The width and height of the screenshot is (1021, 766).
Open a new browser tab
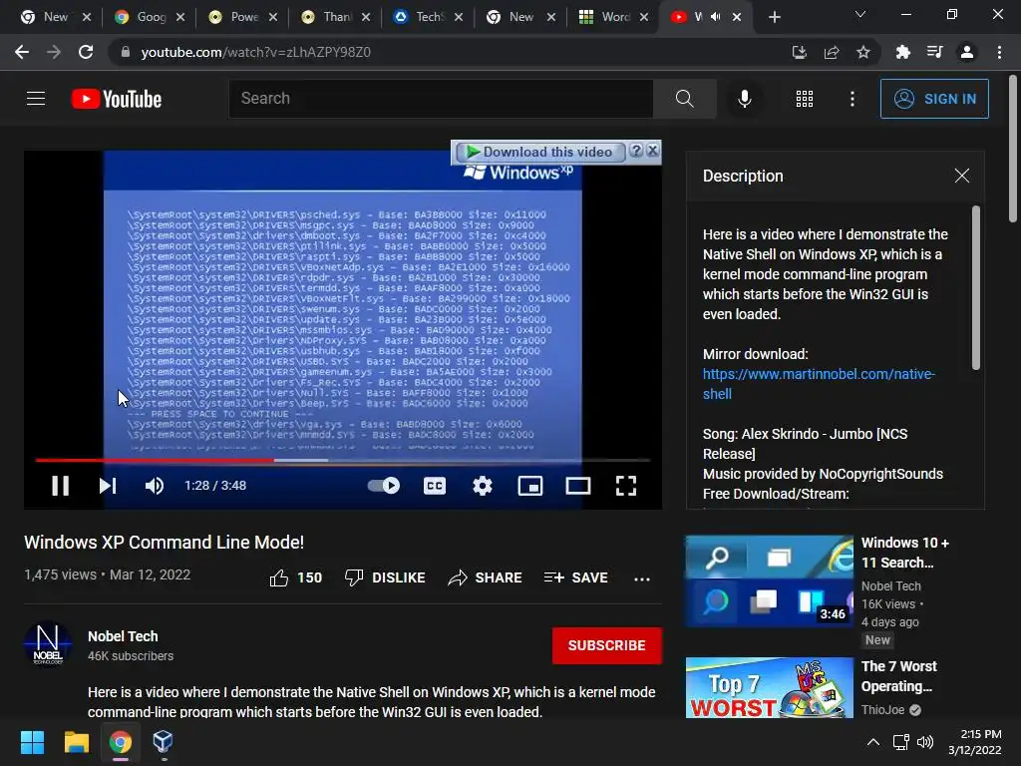(x=774, y=17)
